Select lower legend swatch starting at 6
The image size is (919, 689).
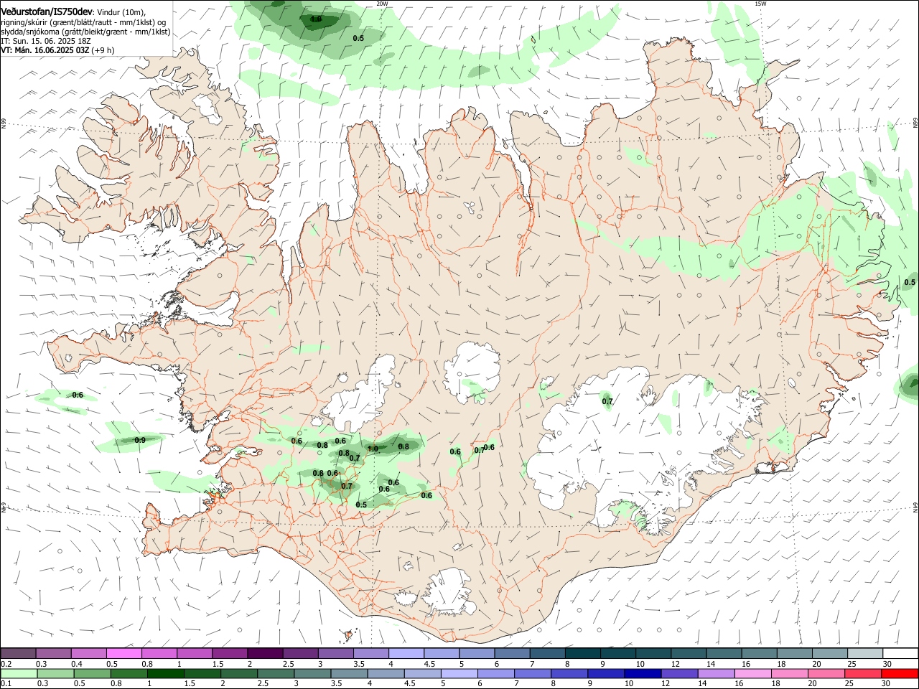tap(495, 673)
